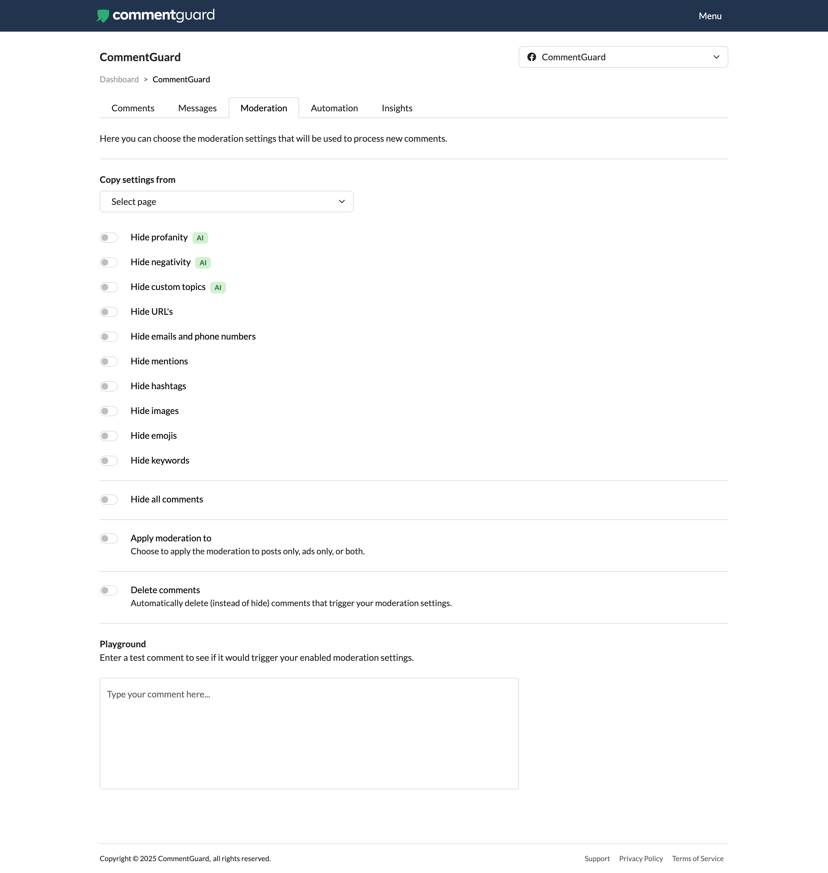
Task: Switch on Hide hashtags
Action: point(109,386)
